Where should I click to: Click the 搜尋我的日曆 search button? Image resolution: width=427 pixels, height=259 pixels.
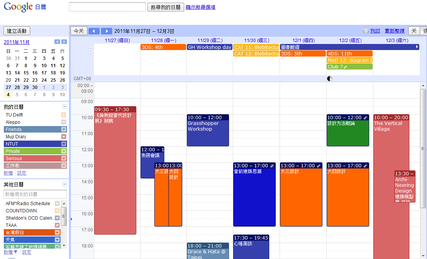click(x=165, y=7)
